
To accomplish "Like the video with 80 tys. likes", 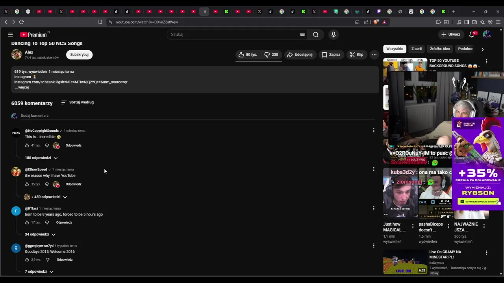I will pos(247,55).
